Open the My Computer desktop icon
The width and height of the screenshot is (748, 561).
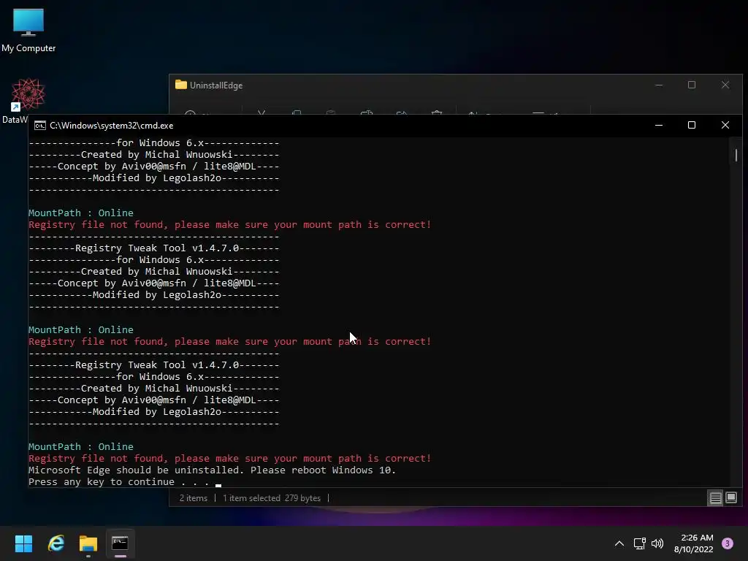(x=28, y=29)
